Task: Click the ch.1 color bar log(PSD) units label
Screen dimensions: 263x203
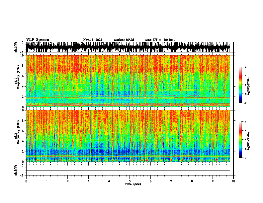Action: (x=249, y=86)
